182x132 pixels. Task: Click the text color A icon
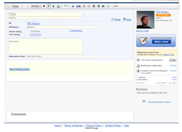(x=58, y=6)
